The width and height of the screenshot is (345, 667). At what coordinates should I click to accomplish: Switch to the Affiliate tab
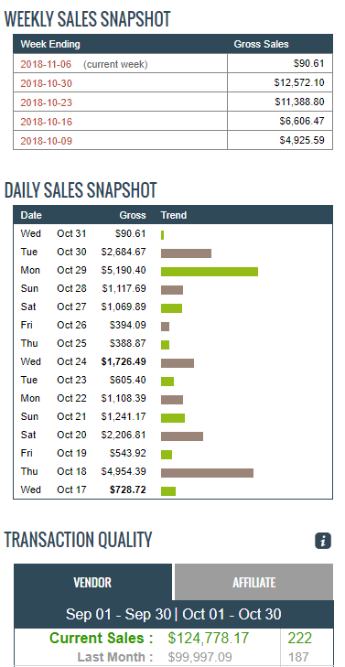(254, 582)
